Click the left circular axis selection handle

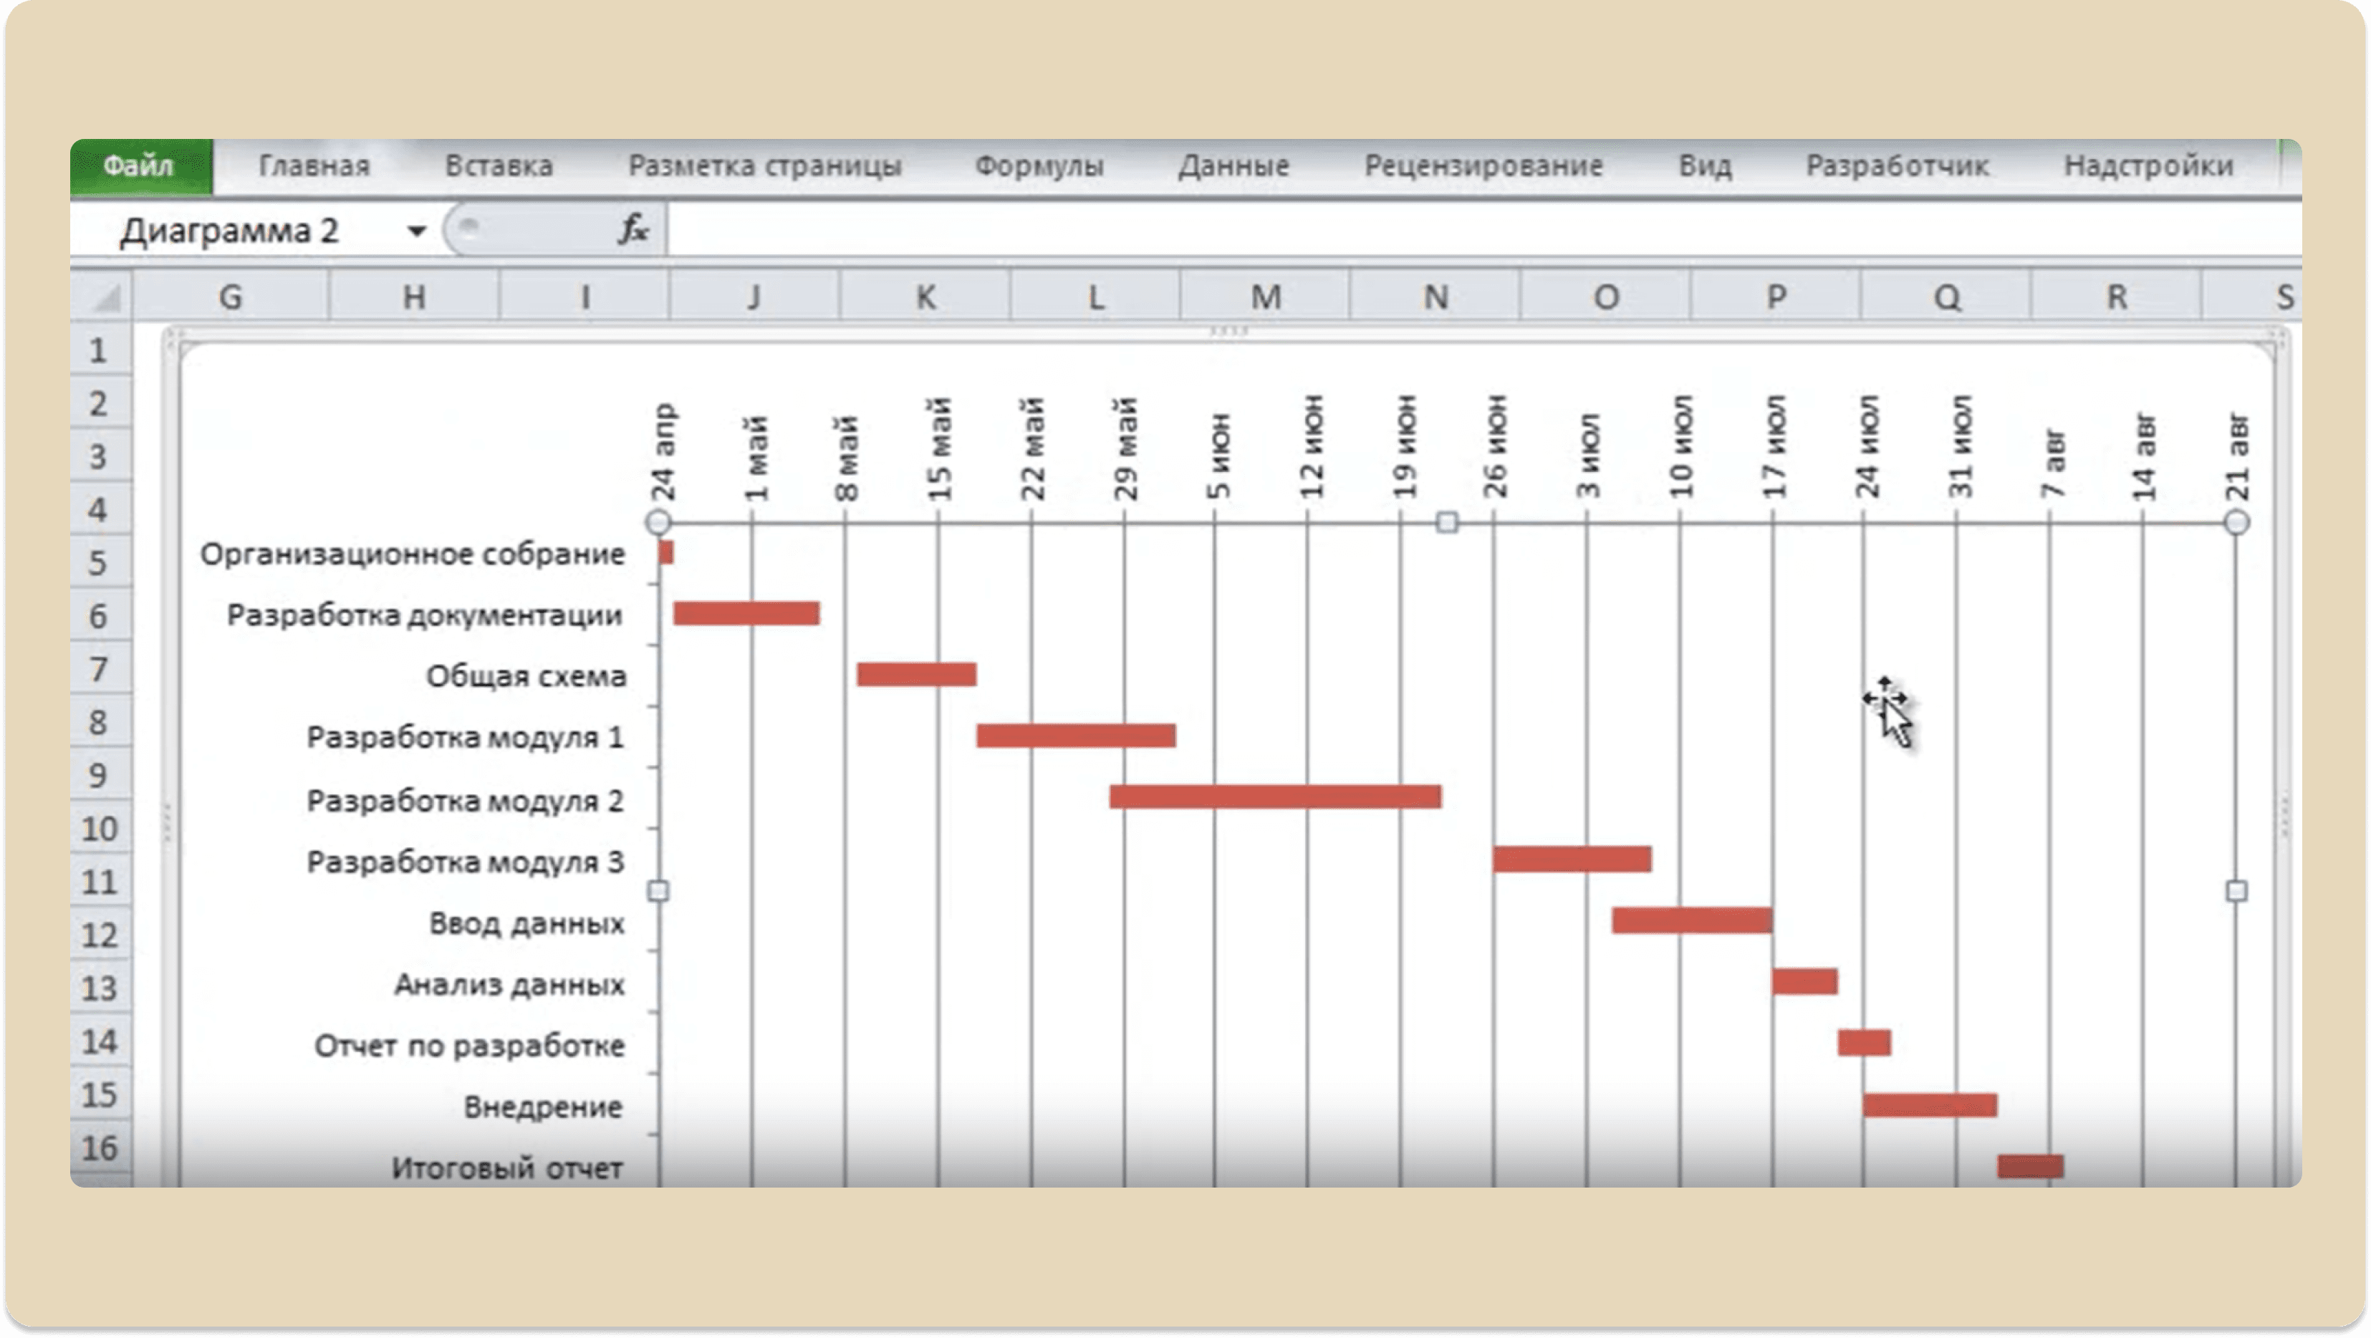[x=658, y=521]
